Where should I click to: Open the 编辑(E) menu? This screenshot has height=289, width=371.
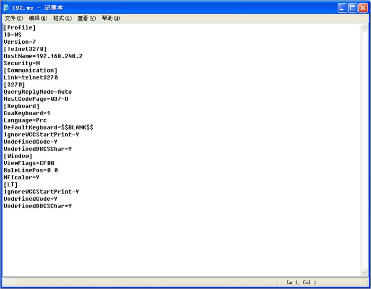point(38,18)
